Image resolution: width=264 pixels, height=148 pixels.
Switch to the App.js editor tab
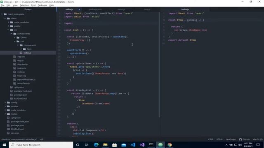coord(147,9)
